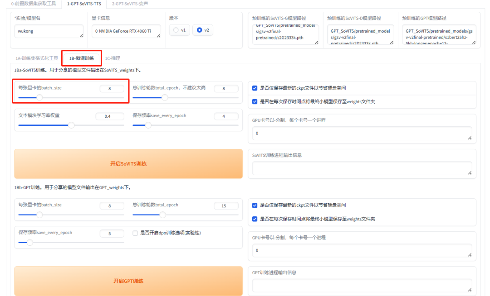Click resize handle of 显卡信息 text box
Screen dimensions: 490x296
click(x=159, y=36)
